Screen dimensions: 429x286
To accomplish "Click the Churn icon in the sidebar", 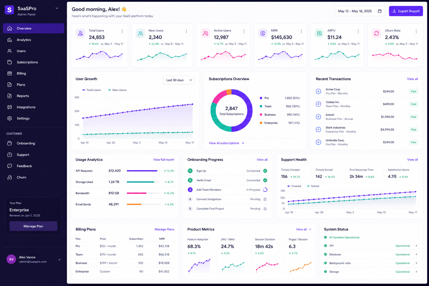I will point(9,177).
